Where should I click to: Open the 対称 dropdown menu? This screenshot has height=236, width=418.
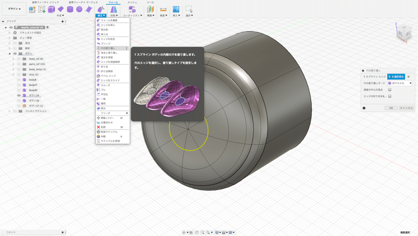114,15
